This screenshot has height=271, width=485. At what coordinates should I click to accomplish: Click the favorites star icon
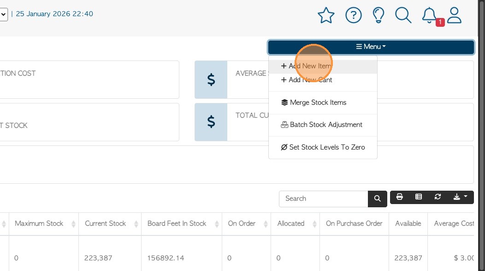click(326, 16)
